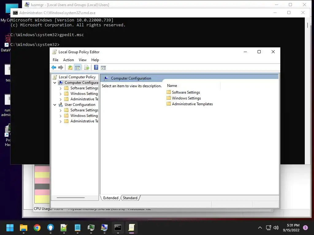Expand Windows Settings under User Configuration

[x=60, y=116]
